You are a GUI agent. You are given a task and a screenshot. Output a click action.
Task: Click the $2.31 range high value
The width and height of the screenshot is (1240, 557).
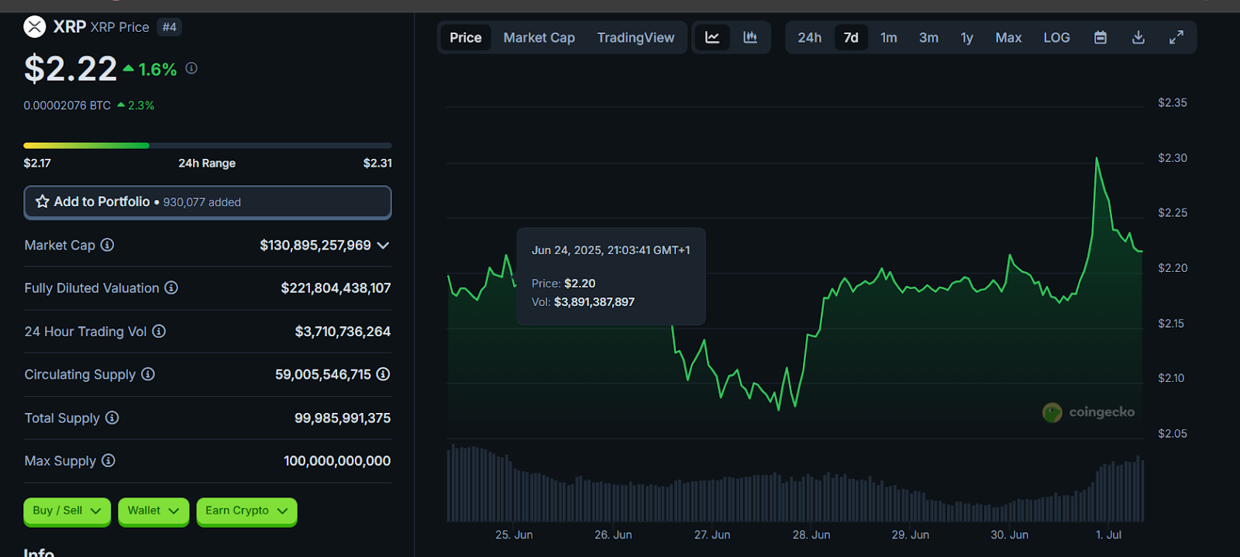[377, 163]
